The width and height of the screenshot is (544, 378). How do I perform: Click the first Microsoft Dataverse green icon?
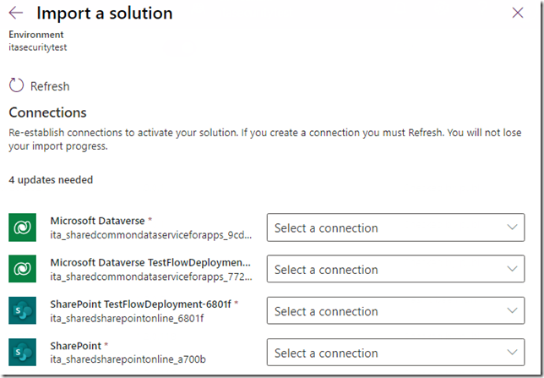coord(23,227)
